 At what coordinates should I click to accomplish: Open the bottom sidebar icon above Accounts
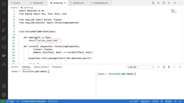click(4, 64)
